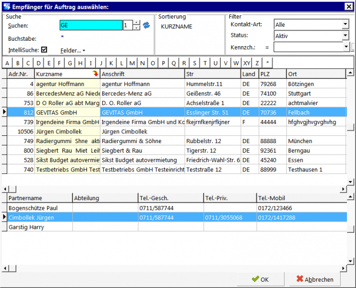Increase the search spinner value
The width and height of the screenshot is (356, 288).
[x=136, y=23]
